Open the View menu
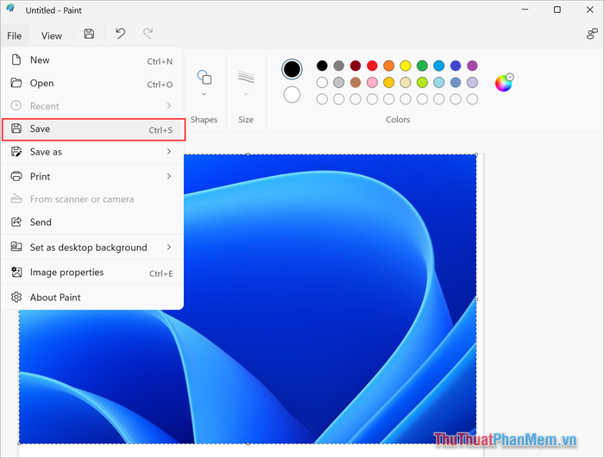This screenshot has height=458, width=604. [52, 36]
